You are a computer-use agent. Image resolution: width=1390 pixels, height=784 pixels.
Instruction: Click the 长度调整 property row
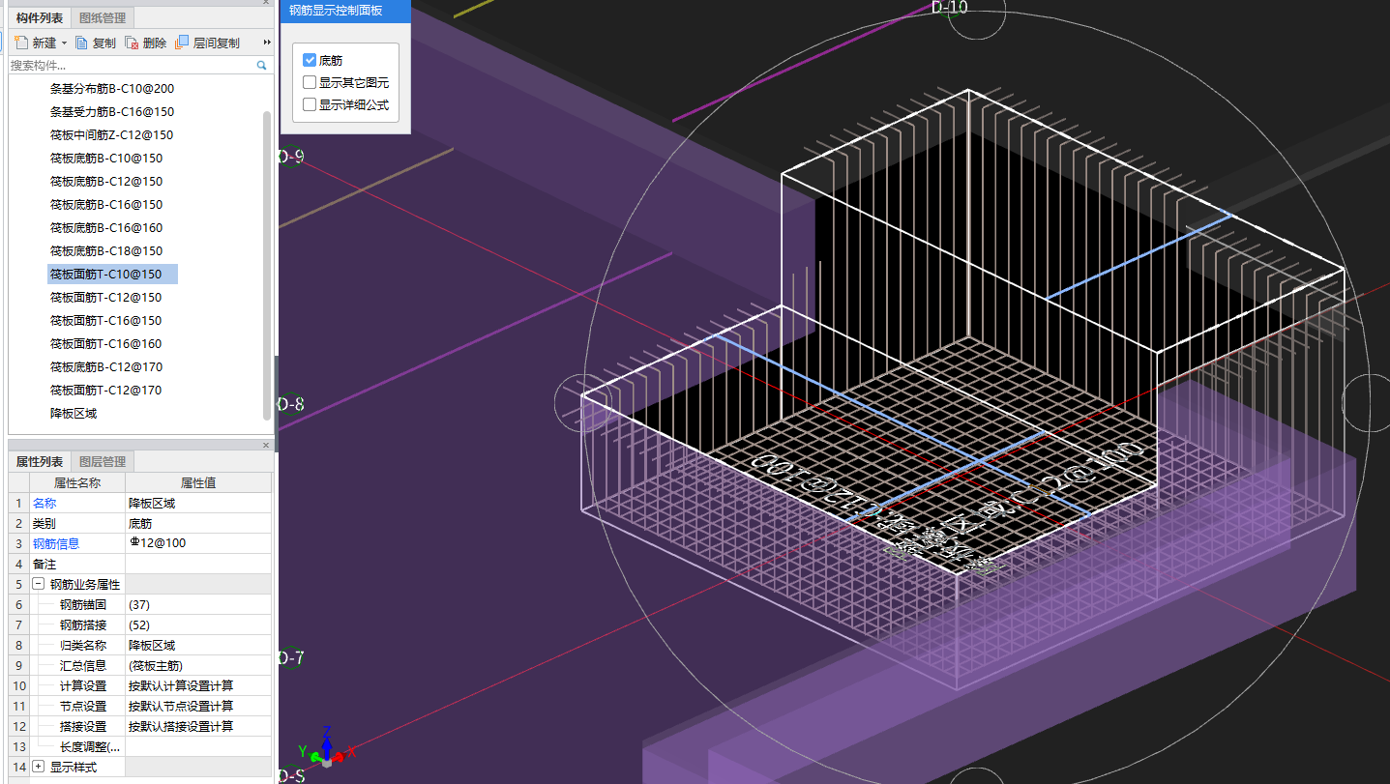coord(140,746)
